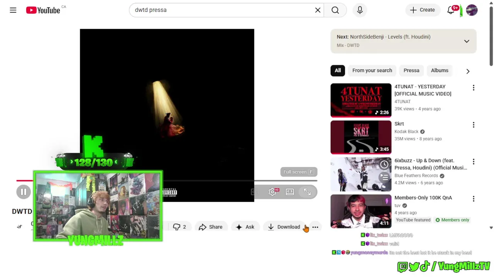Show more filter chips with the arrow
The image size is (494, 277).
(468, 71)
